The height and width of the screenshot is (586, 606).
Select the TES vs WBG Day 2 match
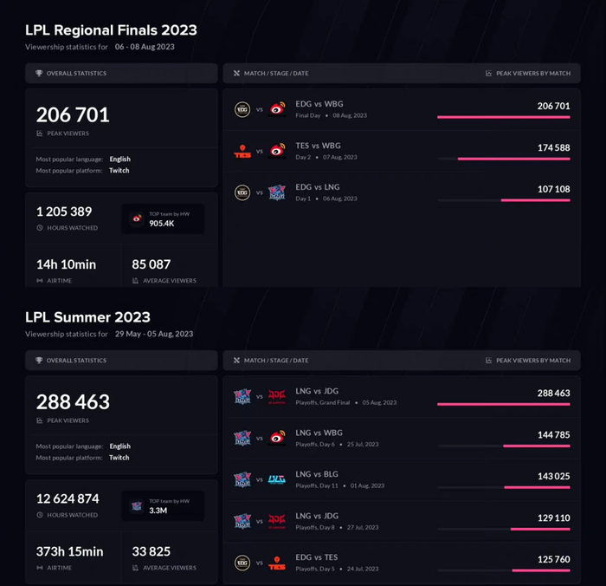pyautogui.click(x=318, y=147)
